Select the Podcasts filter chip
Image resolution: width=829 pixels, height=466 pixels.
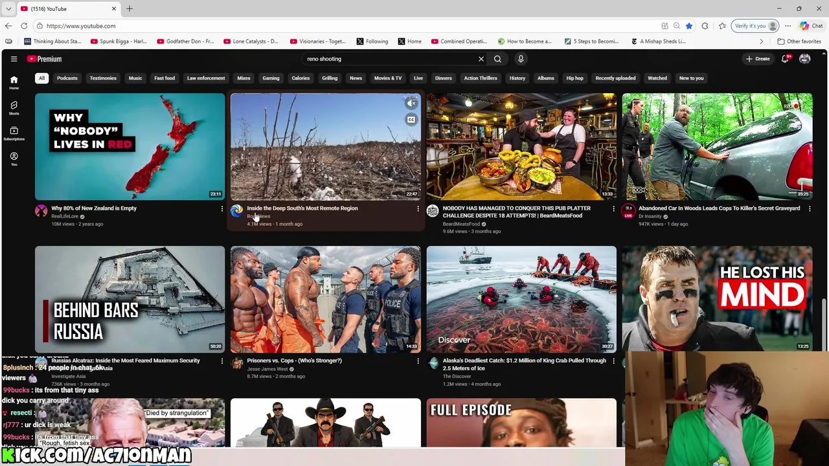pyautogui.click(x=67, y=78)
